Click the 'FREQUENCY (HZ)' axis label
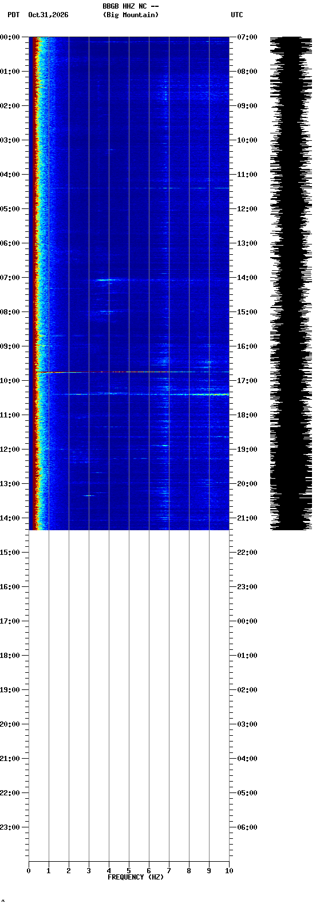This screenshot has height=907, width=316. point(136,877)
